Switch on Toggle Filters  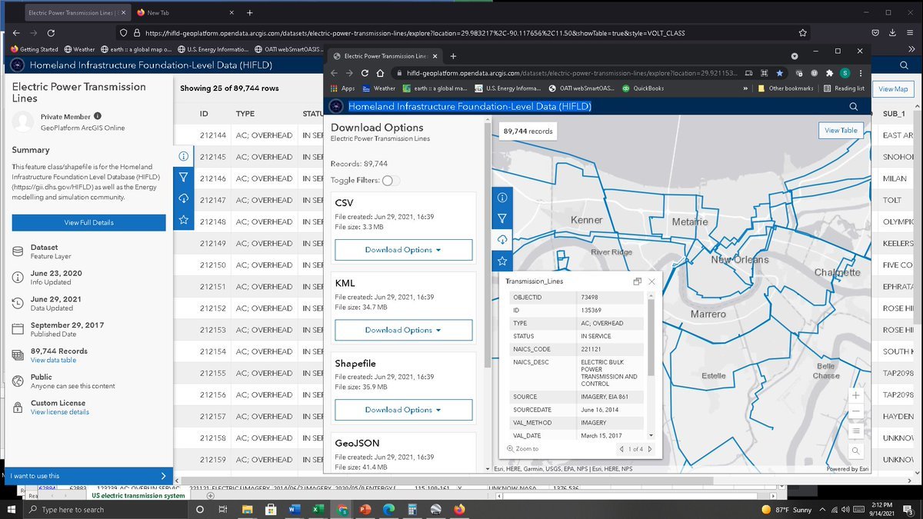point(391,180)
